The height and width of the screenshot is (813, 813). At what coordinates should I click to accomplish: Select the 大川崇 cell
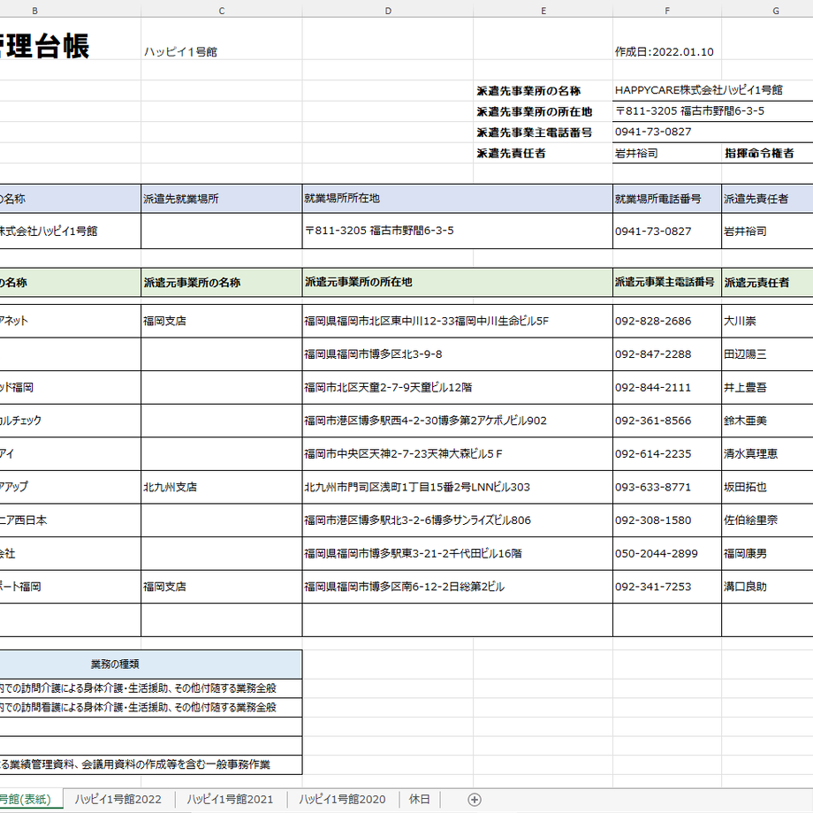tap(767, 321)
